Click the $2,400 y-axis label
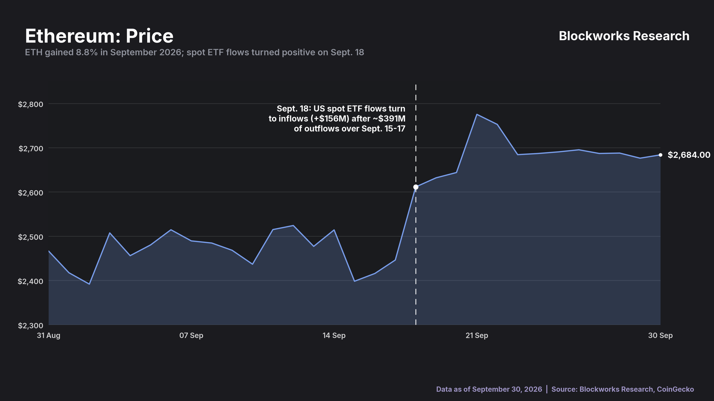Image resolution: width=714 pixels, height=401 pixels. [x=30, y=281]
